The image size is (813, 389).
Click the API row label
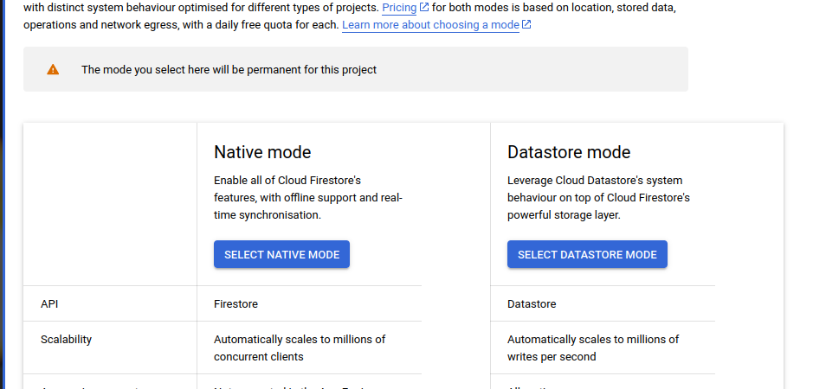(x=49, y=304)
